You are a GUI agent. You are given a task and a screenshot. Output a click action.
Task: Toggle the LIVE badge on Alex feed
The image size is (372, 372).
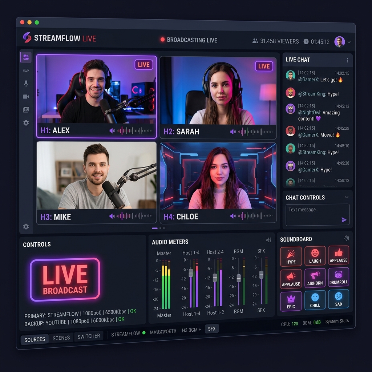click(143, 65)
